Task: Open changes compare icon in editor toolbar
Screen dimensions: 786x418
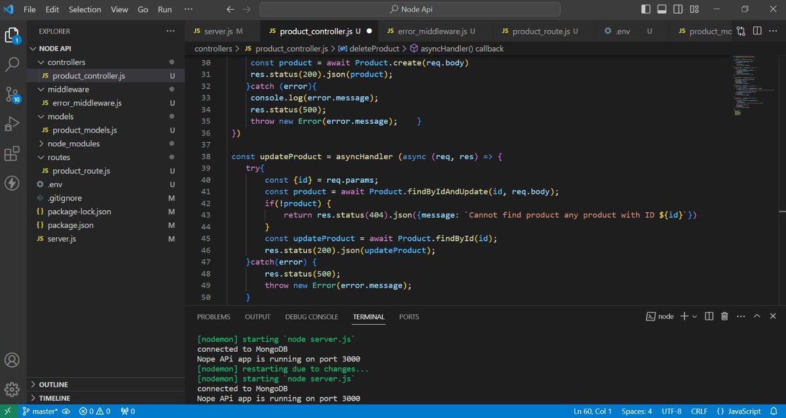Action: (741, 31)
